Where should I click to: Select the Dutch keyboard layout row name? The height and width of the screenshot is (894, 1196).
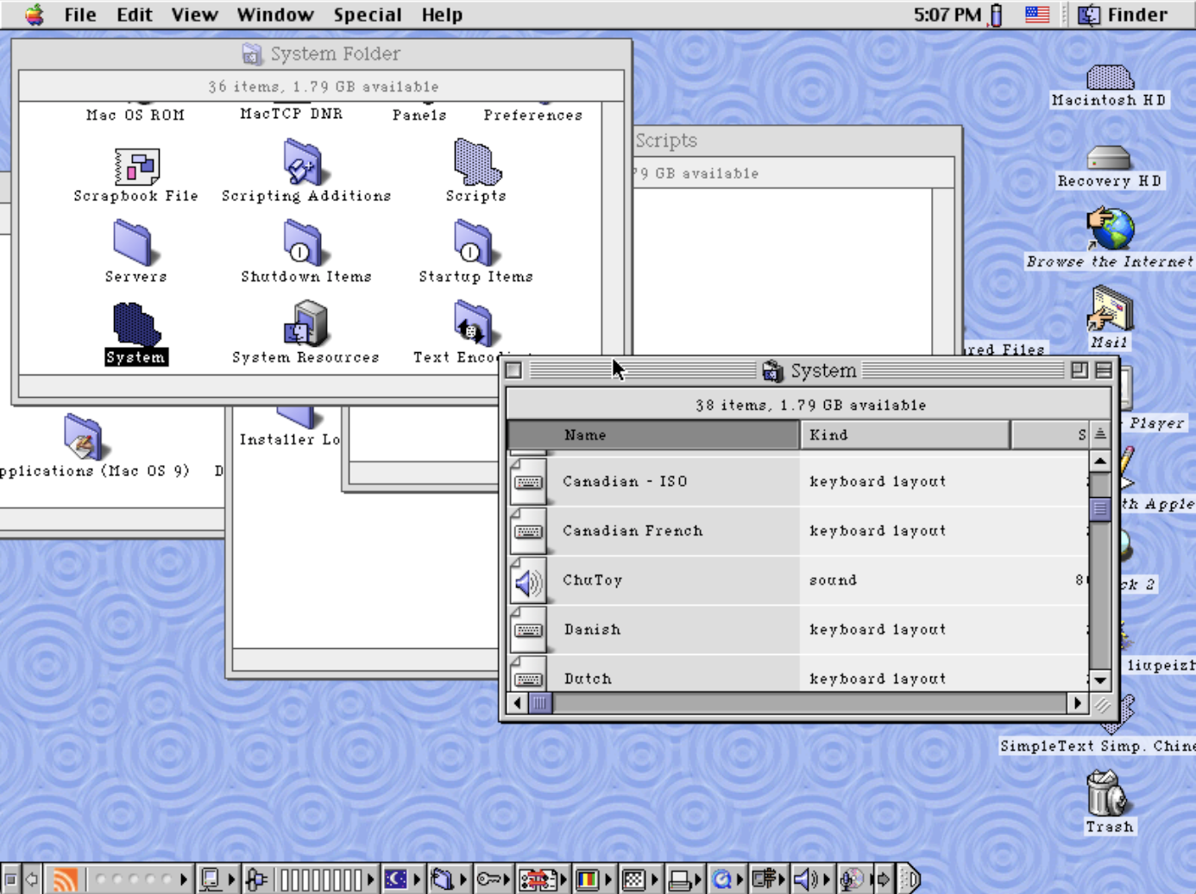[588, 679]
